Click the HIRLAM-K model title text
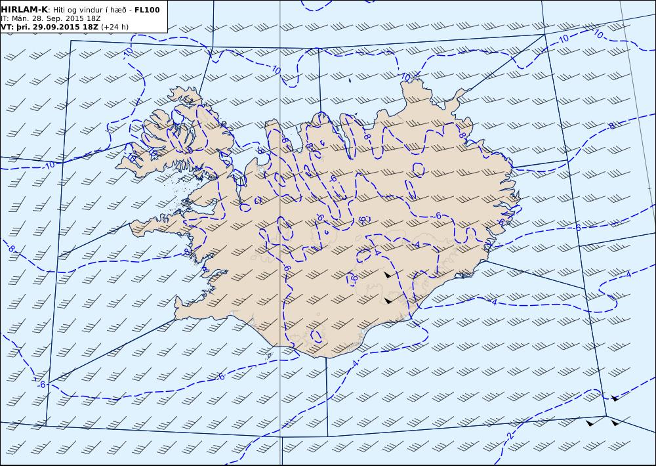656x466 pixels. coord(24,10)
